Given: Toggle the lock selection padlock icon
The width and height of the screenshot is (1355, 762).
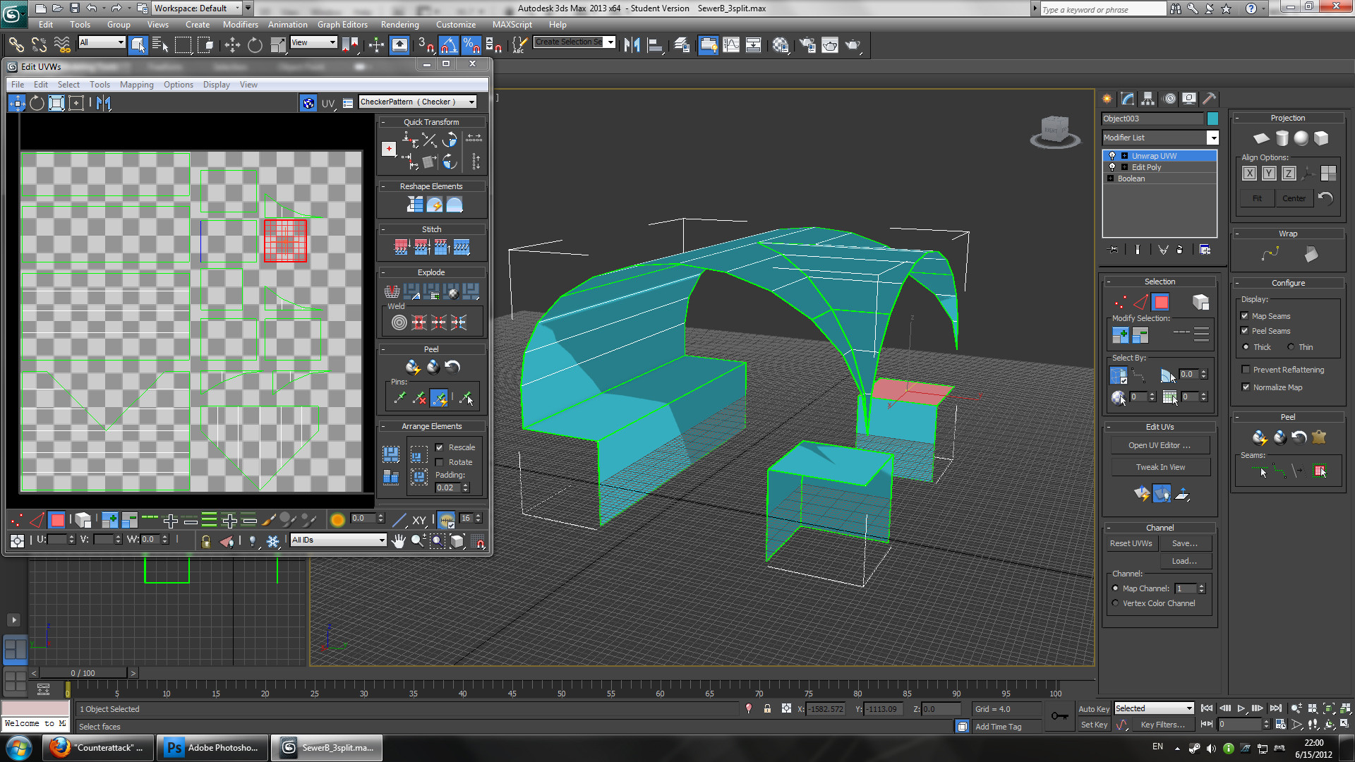Looking at the screenshot, I should [x=205, y=541].
